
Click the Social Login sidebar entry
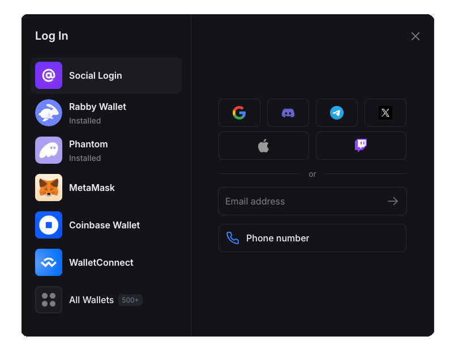[x=95, y=75]
